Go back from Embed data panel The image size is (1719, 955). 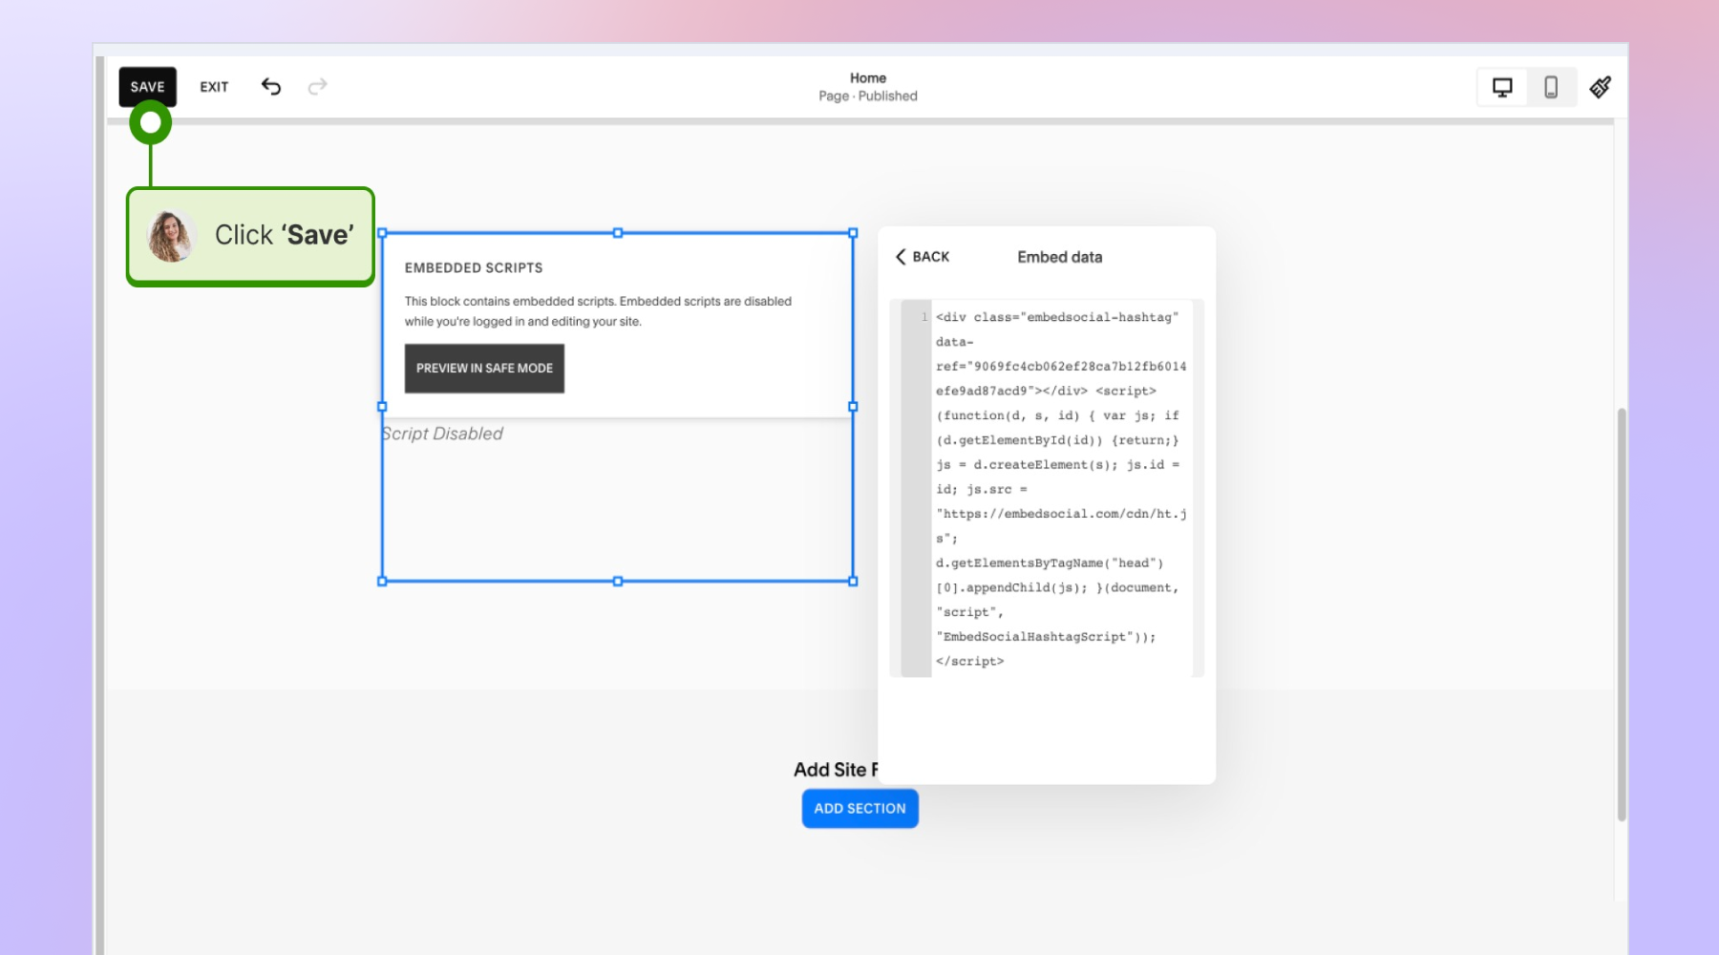point(923,257)
